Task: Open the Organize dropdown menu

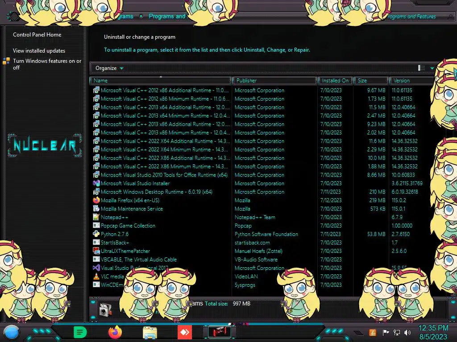Action: coord(110,68)
